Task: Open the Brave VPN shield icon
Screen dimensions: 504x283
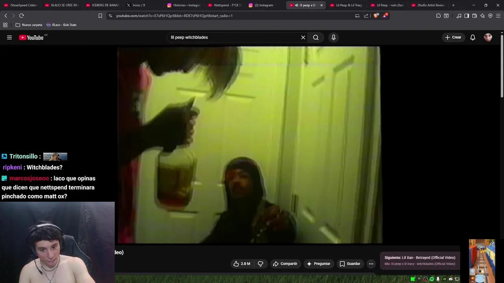Action: (x=490, y=16)
